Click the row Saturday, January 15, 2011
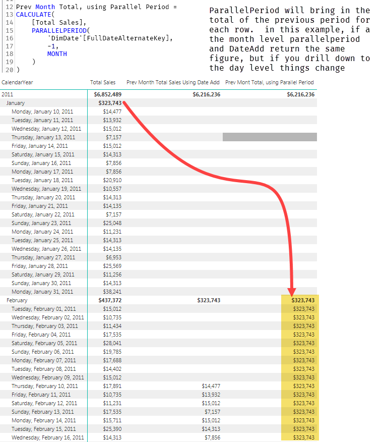Screen dimensions: 385x442 click(x=158, y=154)
